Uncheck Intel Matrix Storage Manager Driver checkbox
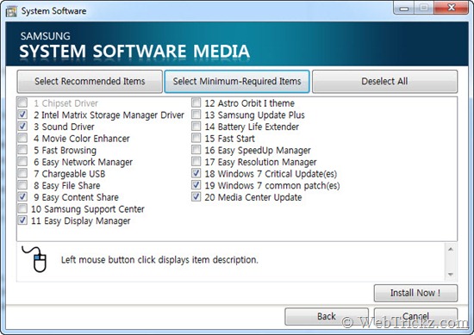 point(22,115)
